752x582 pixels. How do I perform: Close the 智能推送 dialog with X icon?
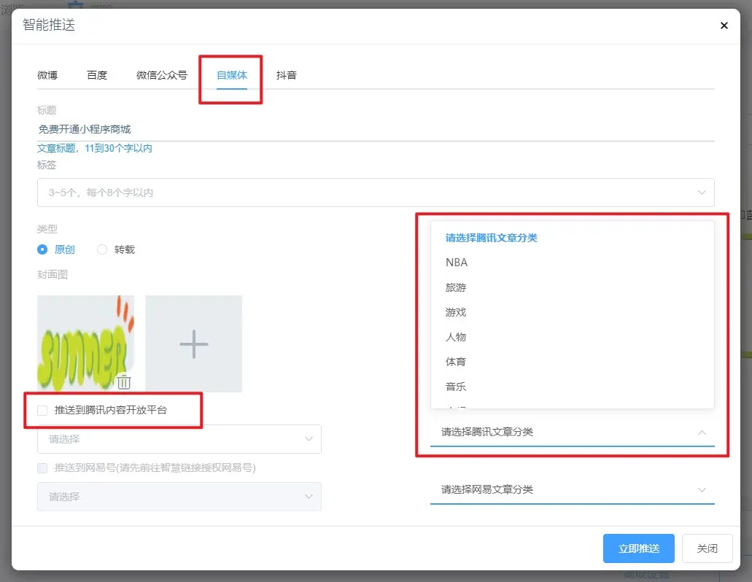pos(724,26)
